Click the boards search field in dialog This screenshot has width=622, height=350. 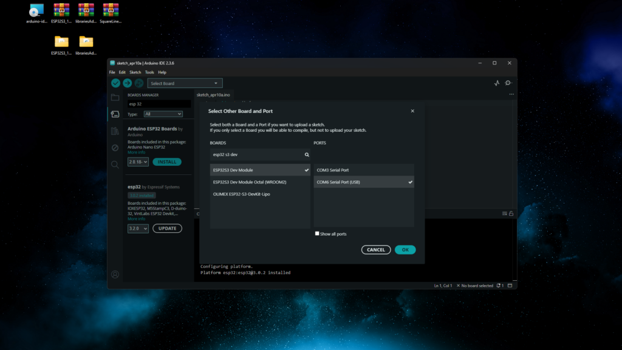[256, 155]
